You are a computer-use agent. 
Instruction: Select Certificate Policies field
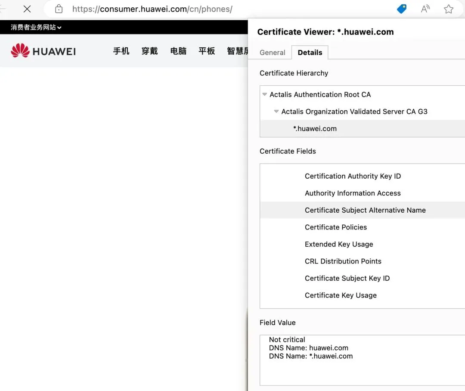(x=363, y=227)
